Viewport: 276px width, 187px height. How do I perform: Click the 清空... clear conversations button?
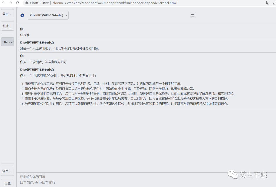tap(7, 171)
